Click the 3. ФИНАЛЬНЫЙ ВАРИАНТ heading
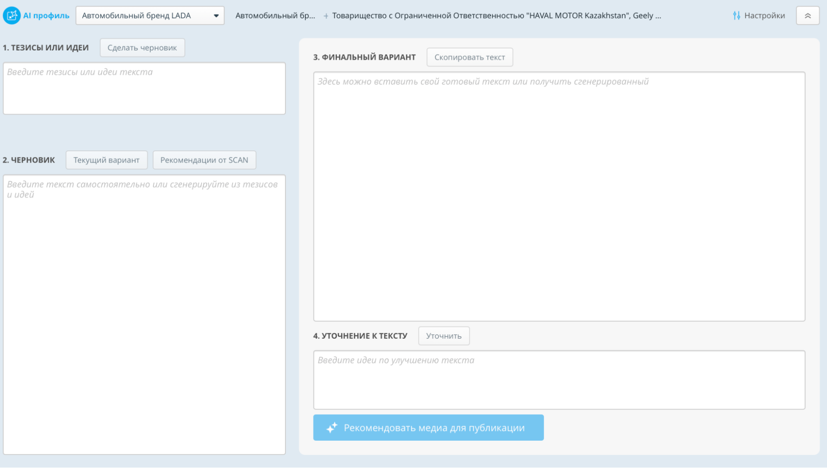Screen dimensions: 827x468 pyautogui.click(x=364, y=57)
